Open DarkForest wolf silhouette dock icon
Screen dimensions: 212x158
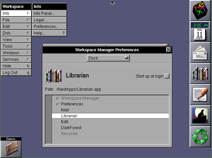click(200, 116)
